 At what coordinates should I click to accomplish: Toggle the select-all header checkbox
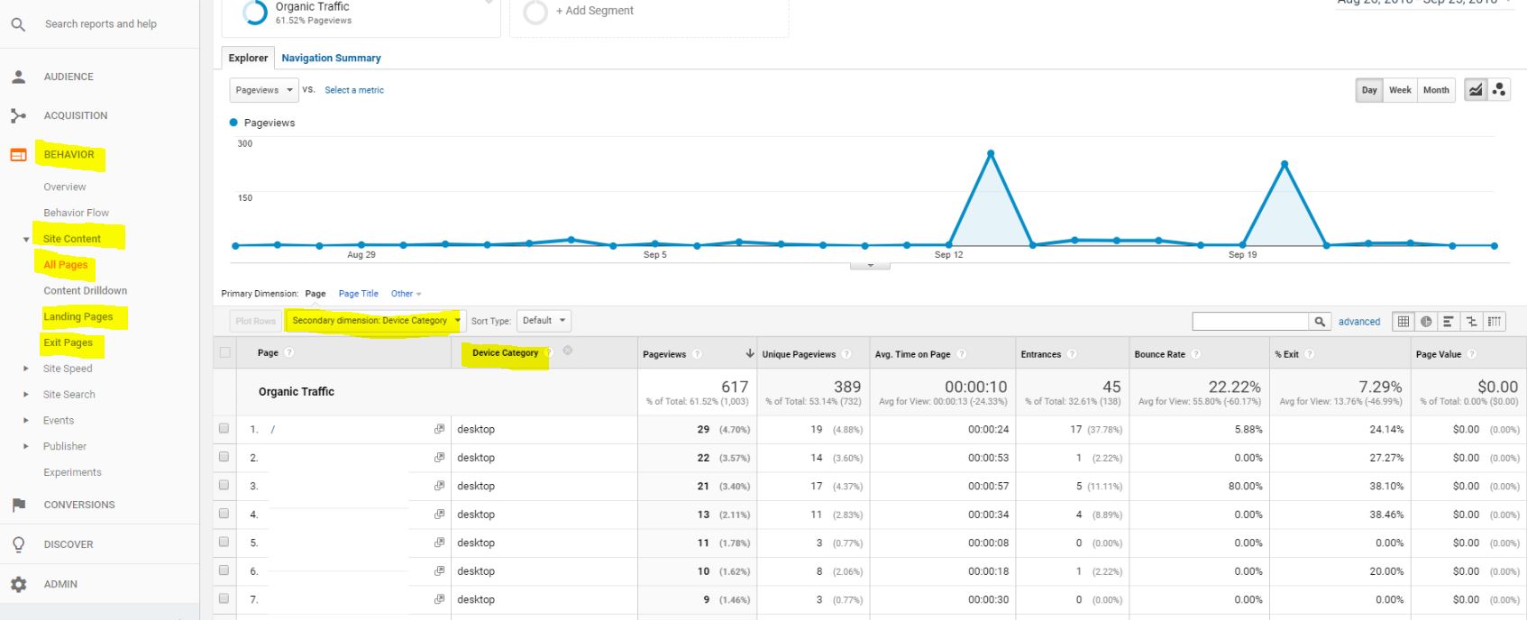(224, 352)
